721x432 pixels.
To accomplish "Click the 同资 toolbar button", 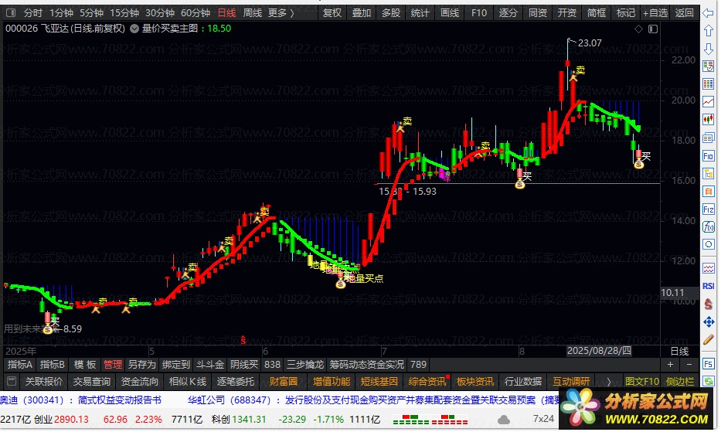I will [x=538, y=13].
